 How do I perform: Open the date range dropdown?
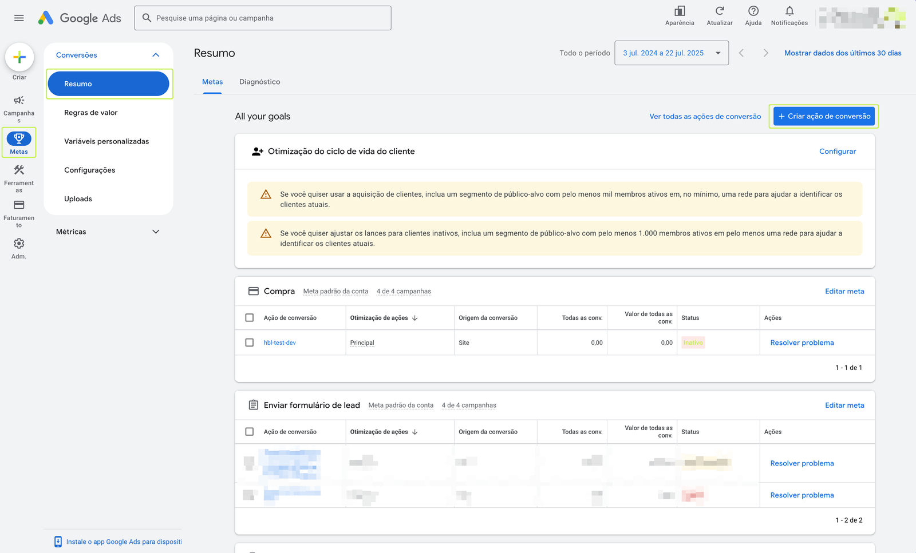[672, 53]
